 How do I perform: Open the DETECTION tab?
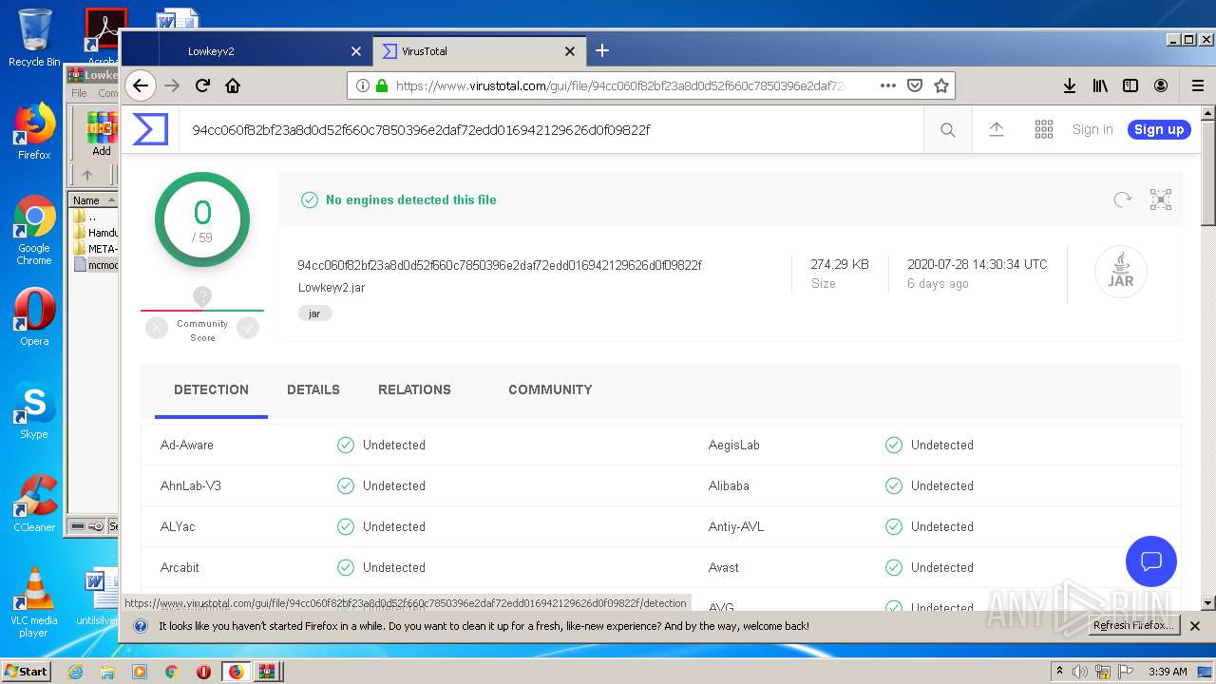211,389
